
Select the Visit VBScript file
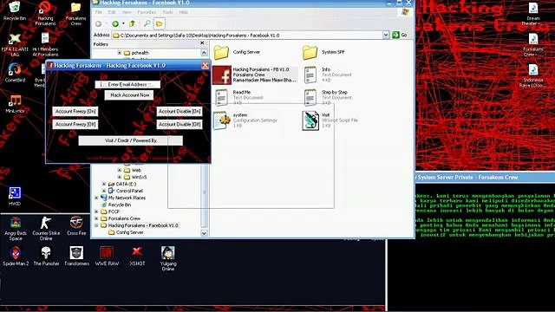tap(330, 120)
